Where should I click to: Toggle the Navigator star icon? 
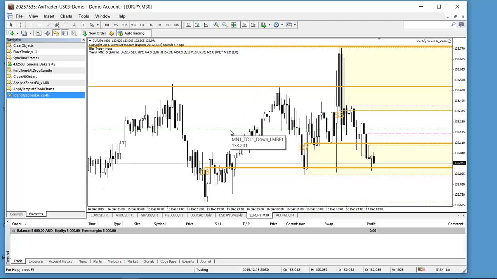pos(56,33)
